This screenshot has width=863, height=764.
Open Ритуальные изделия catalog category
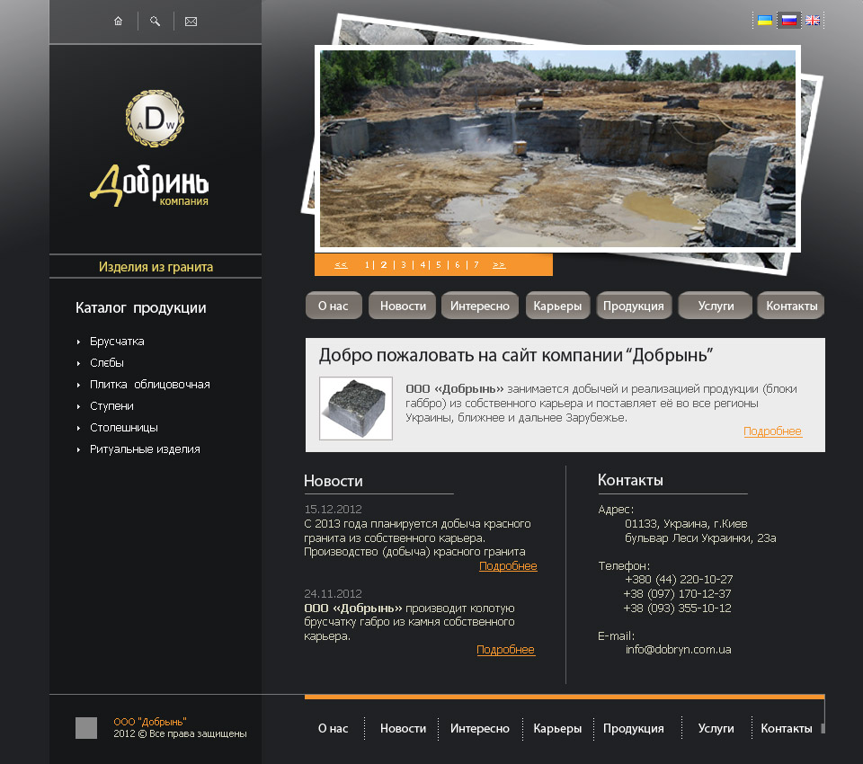tap(145, 449)
